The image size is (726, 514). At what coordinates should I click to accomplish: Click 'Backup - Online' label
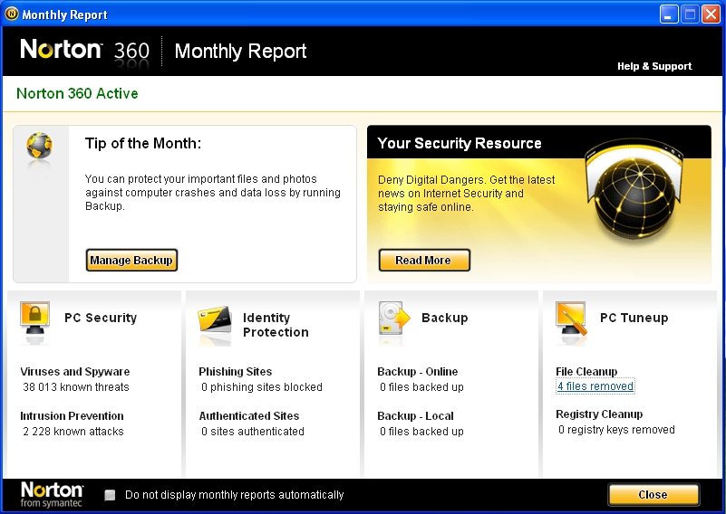click(418, 372)
